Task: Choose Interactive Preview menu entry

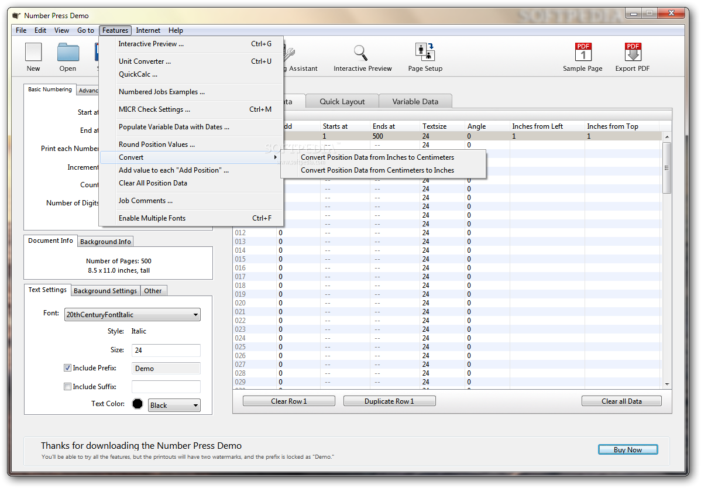Action: pyautogui.click(x=191, y=44)
